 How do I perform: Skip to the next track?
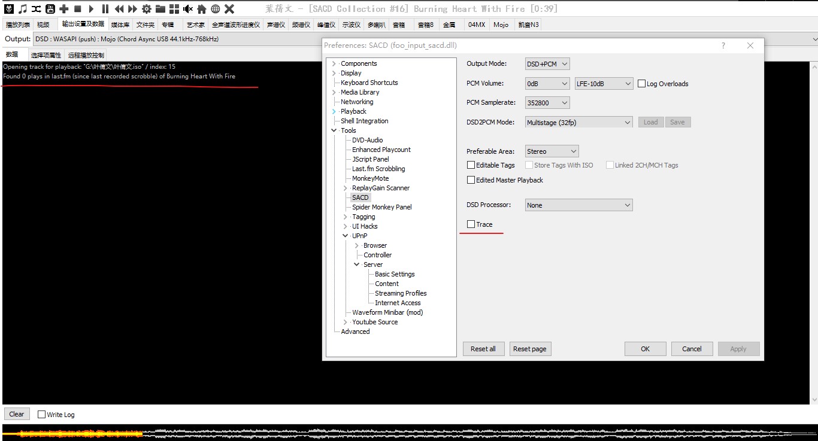click(132, 9)
